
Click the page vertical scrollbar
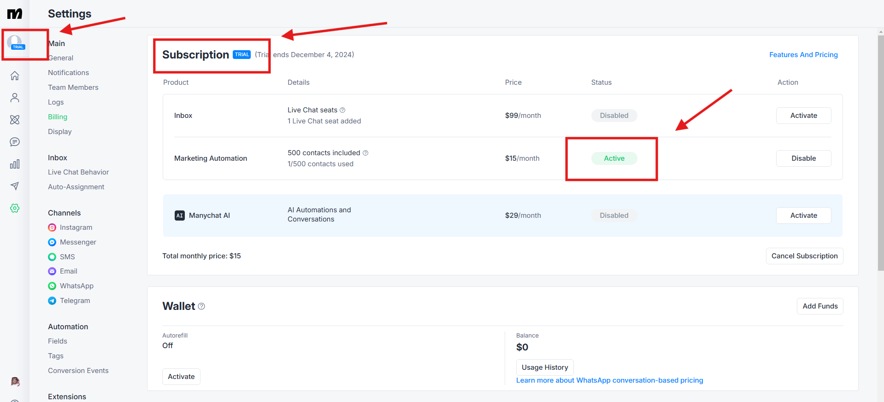(881, 153)
